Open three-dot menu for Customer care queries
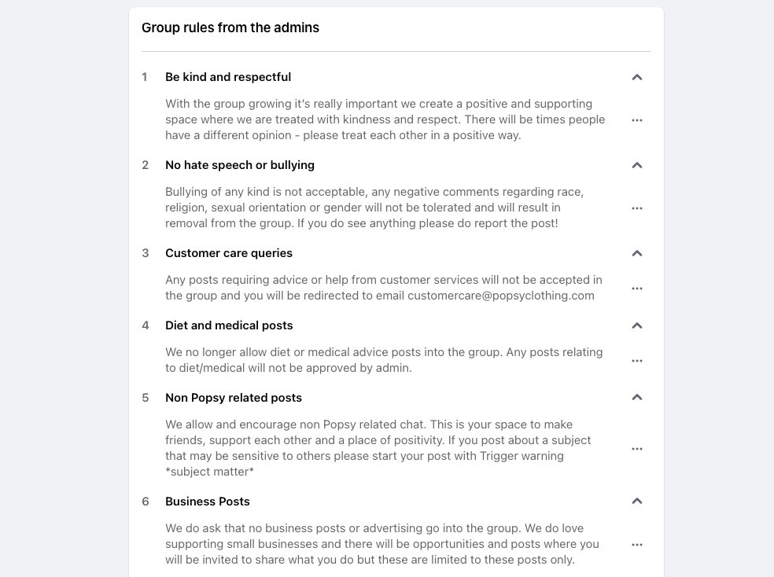 click(x=637, y=288)
